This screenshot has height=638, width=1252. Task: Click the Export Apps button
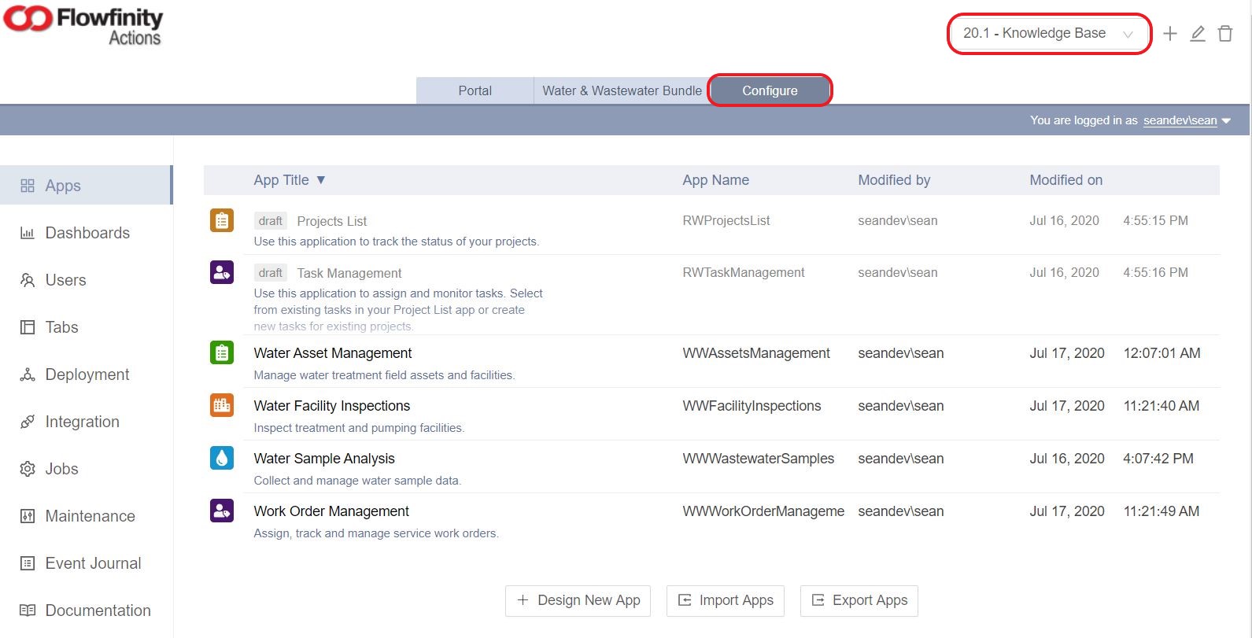point(859,600)
